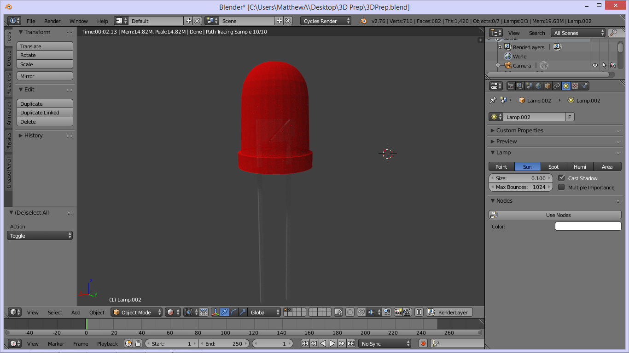Open the Render Layers properties tab
629x353 pixels.
click(x=520, y=86)
